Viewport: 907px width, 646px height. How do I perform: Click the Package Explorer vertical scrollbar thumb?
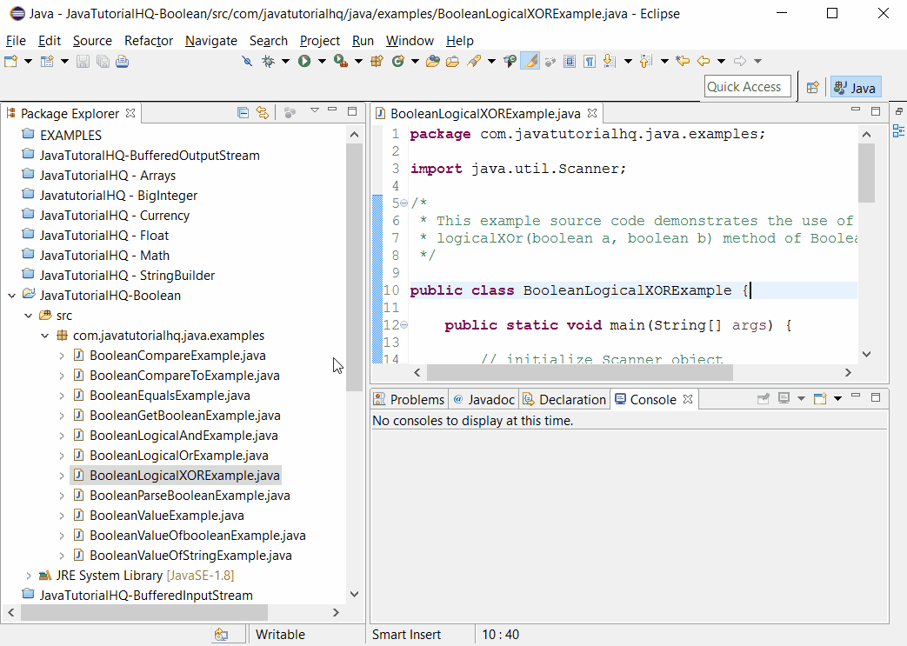tap(354, 268)
